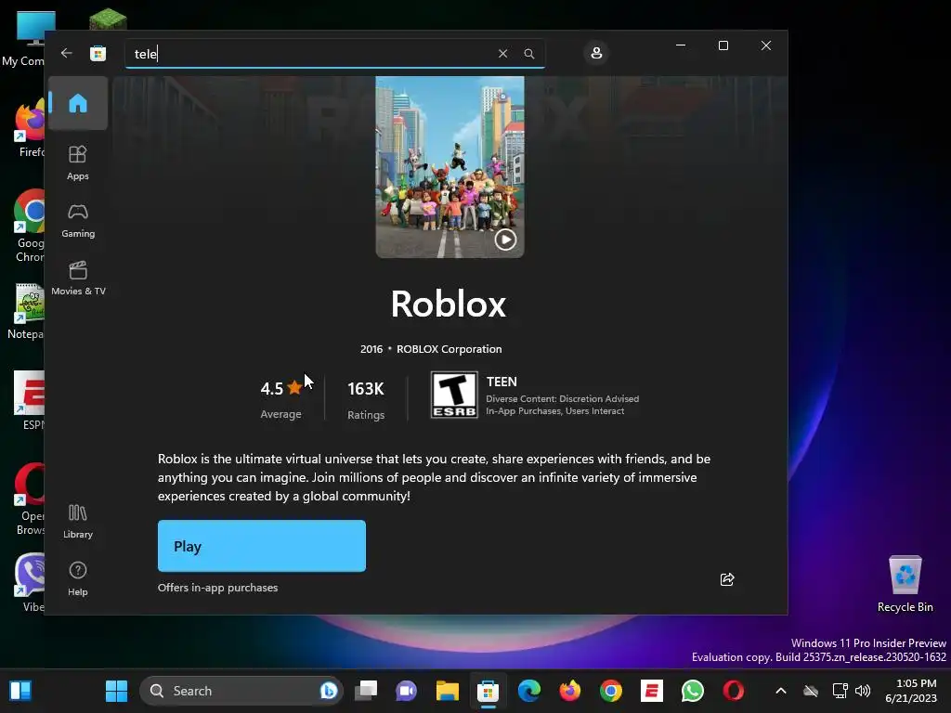Open the Windows Start menu
The width and height of the screenshot is (951, 713).
pos(116,691)
